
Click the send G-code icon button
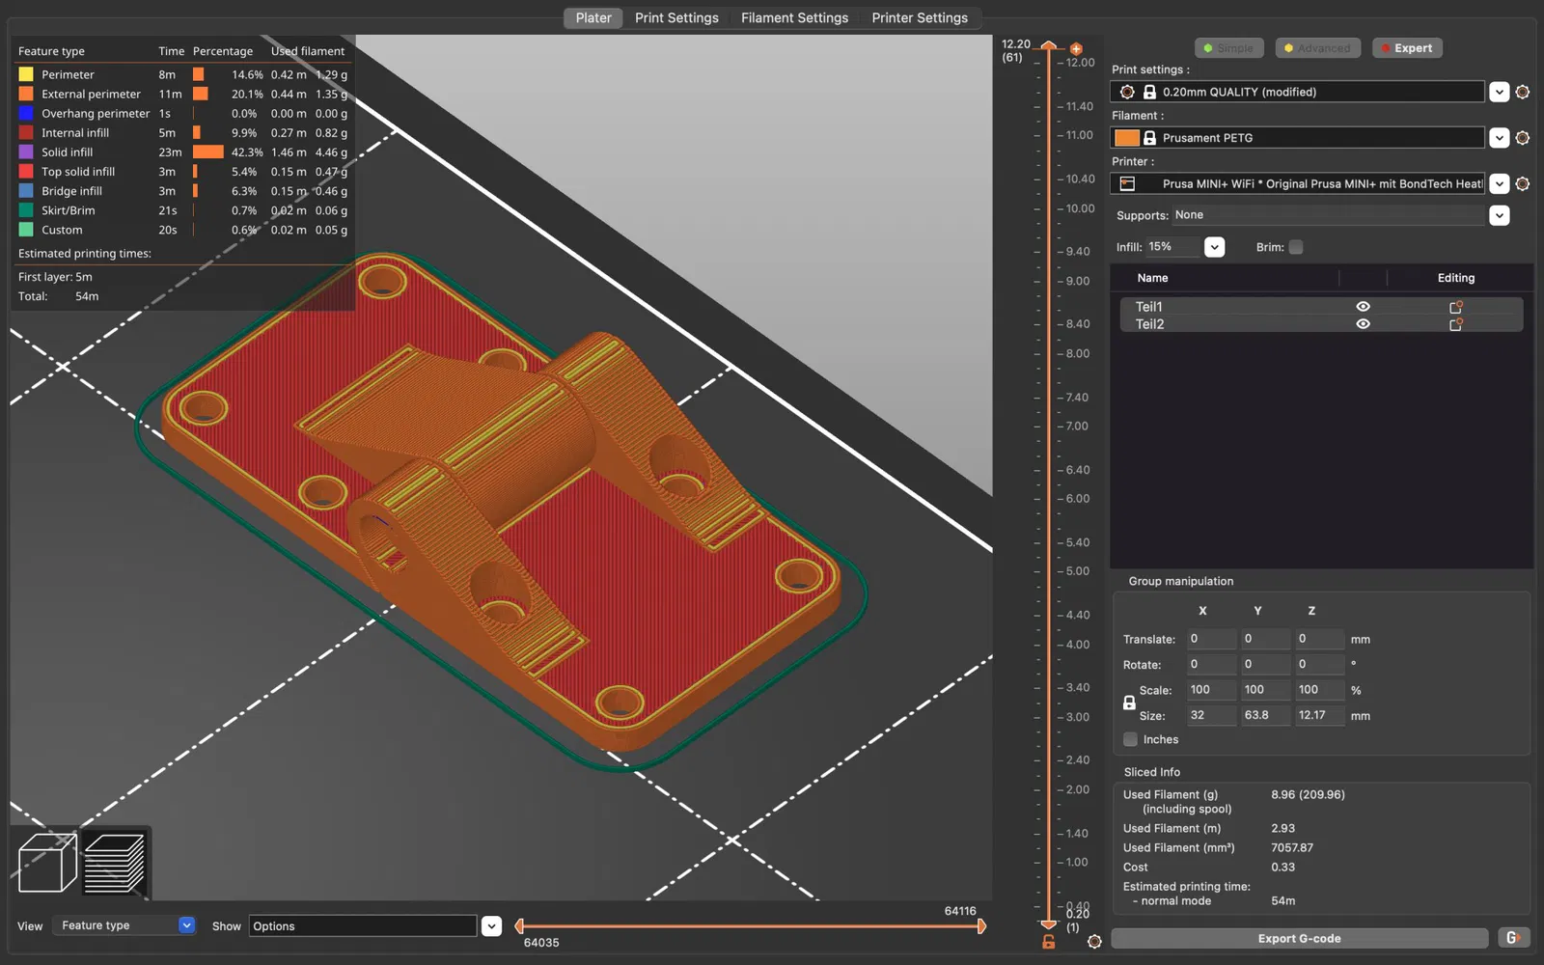pyautogui.click(x=1513, y=938)
